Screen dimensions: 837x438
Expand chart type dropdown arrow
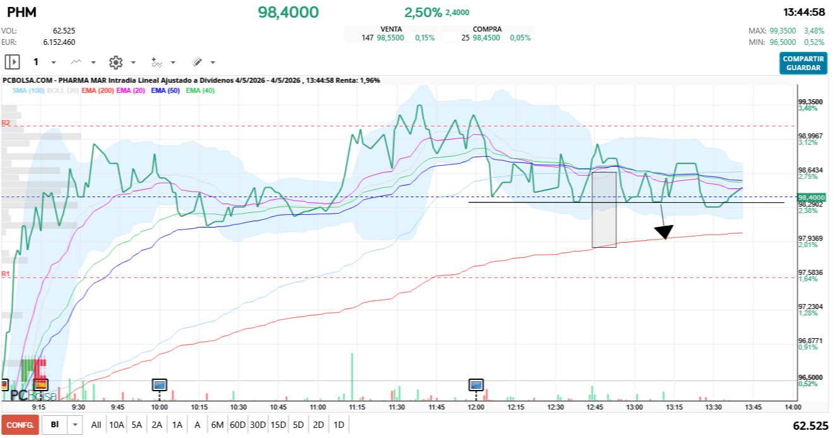(x=93, y=63)
